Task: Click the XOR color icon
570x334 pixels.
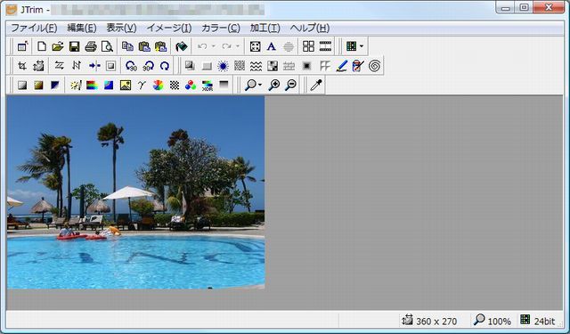Action: pos(208,85)
